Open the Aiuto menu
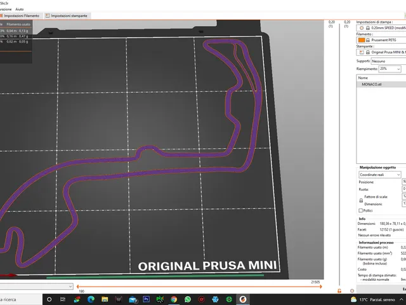406x305 pixels. pyautogui.click(x=20, y=9)
